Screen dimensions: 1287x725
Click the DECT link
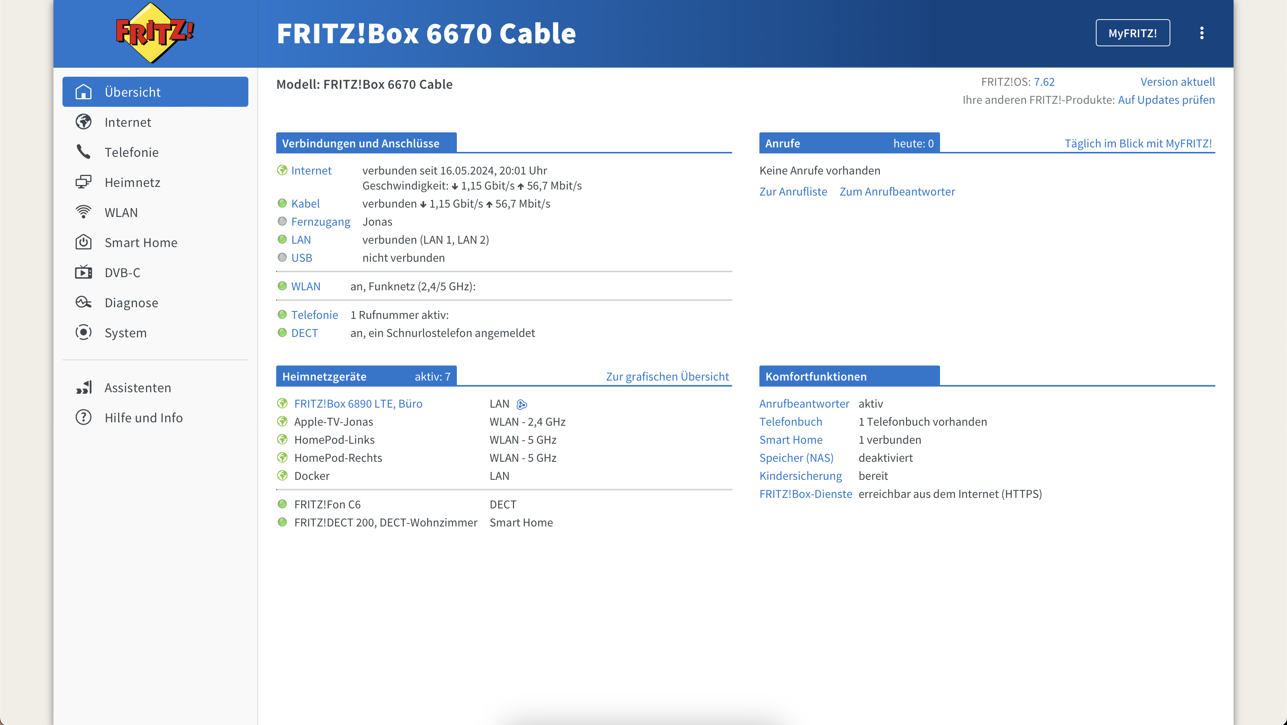pos(304,332)
